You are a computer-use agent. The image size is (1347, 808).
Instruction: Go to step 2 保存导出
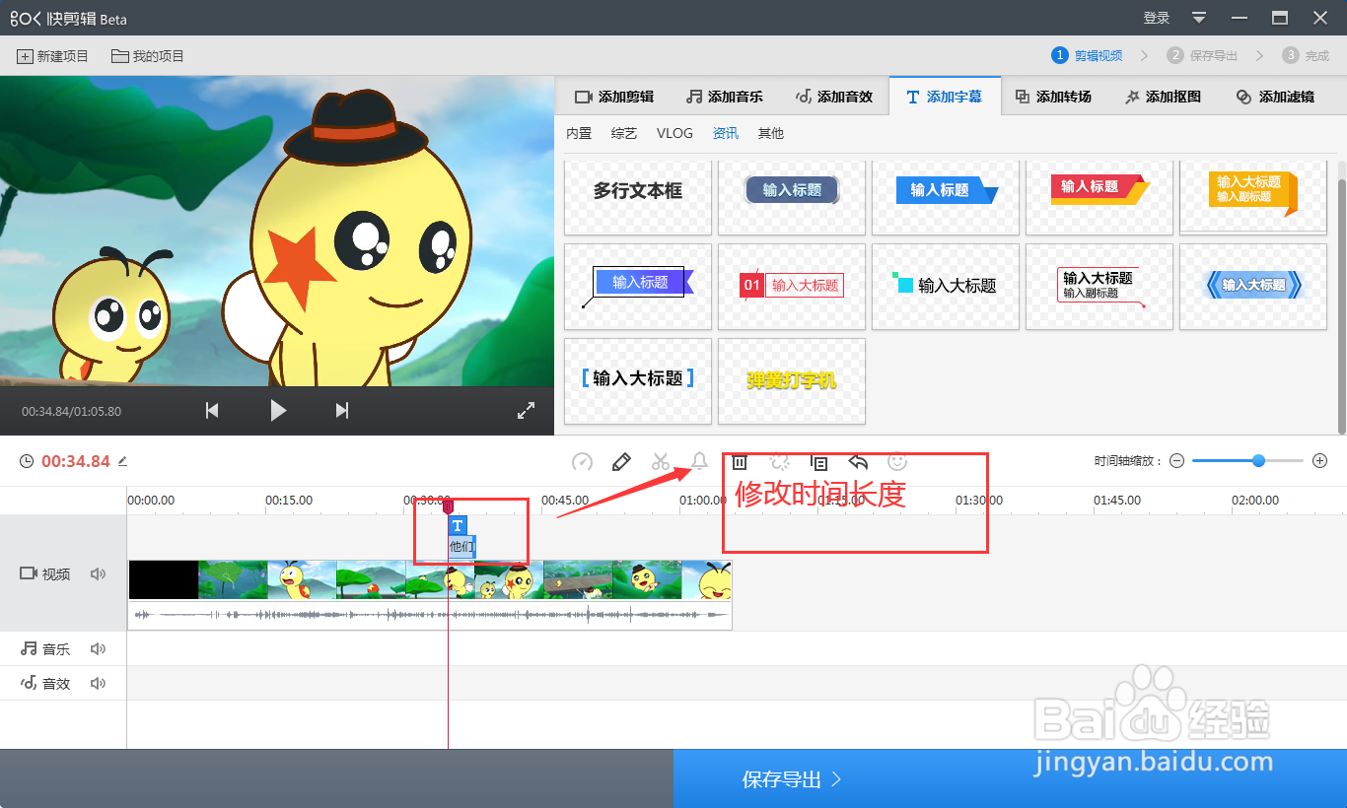[x=1202, y=55]
